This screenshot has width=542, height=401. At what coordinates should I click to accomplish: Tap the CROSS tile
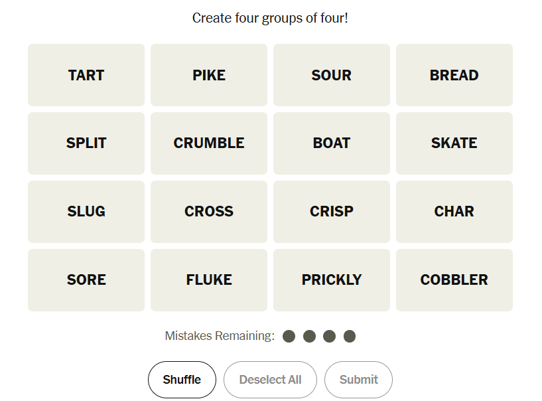coord(209,212)
